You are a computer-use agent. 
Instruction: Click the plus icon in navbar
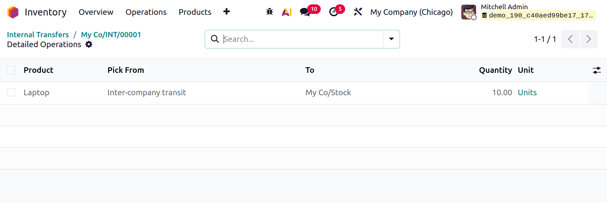point(227,12)
